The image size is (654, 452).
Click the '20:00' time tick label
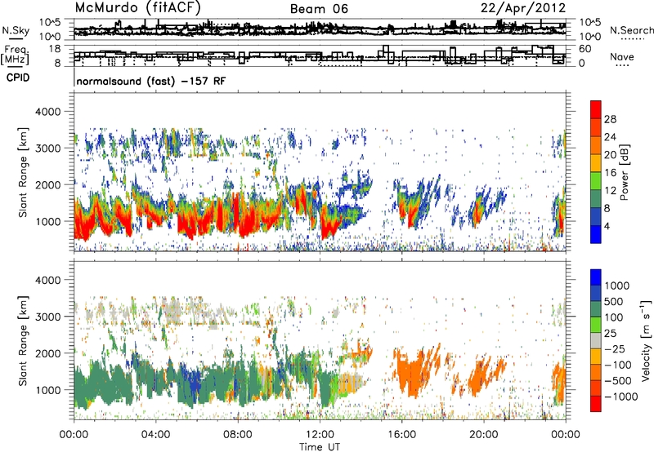pyautogui.click(x=483, y=435)
